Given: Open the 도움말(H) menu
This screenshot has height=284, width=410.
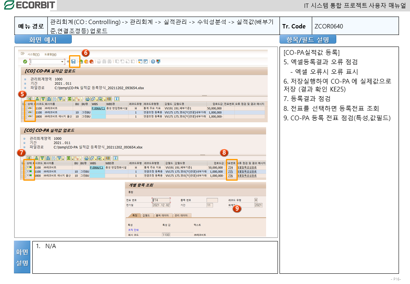Looking at the screenshot, I should pyautogui.click(x=50, y=54).
